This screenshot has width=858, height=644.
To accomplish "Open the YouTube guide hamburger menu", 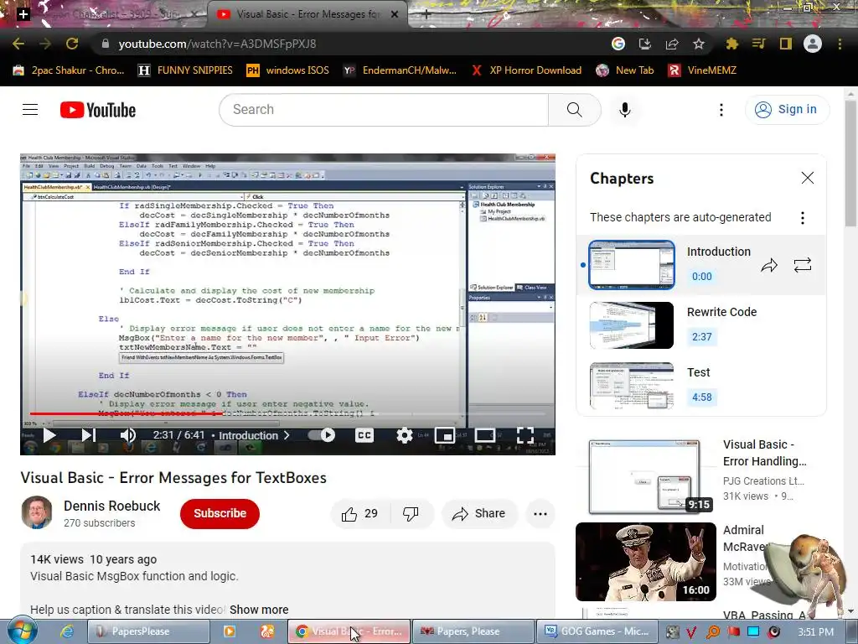I will pyautogui.click(x=30, y=110).
